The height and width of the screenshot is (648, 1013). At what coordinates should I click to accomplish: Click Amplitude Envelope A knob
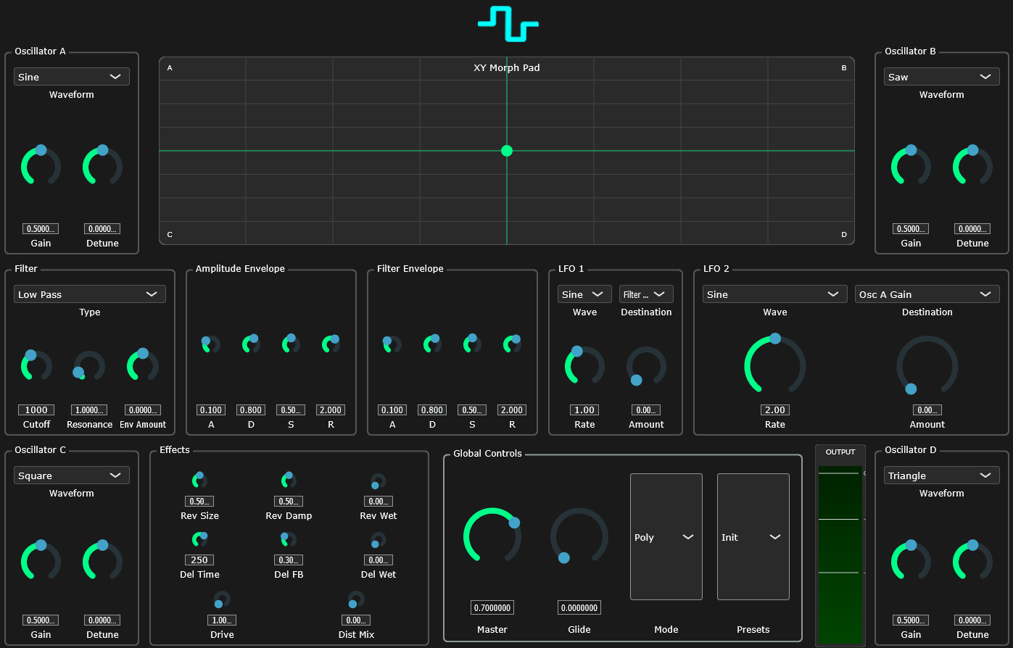pyautogui.click(x=211, y=344)
